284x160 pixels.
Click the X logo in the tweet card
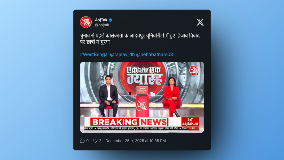pos(200,22)
